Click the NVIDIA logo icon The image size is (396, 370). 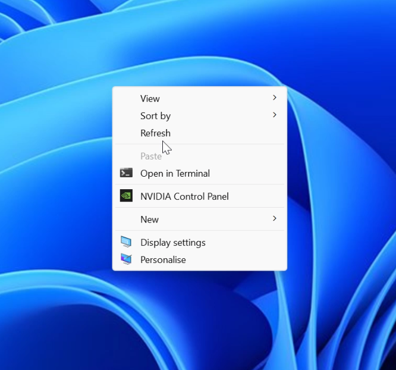[x=126, y=196]
